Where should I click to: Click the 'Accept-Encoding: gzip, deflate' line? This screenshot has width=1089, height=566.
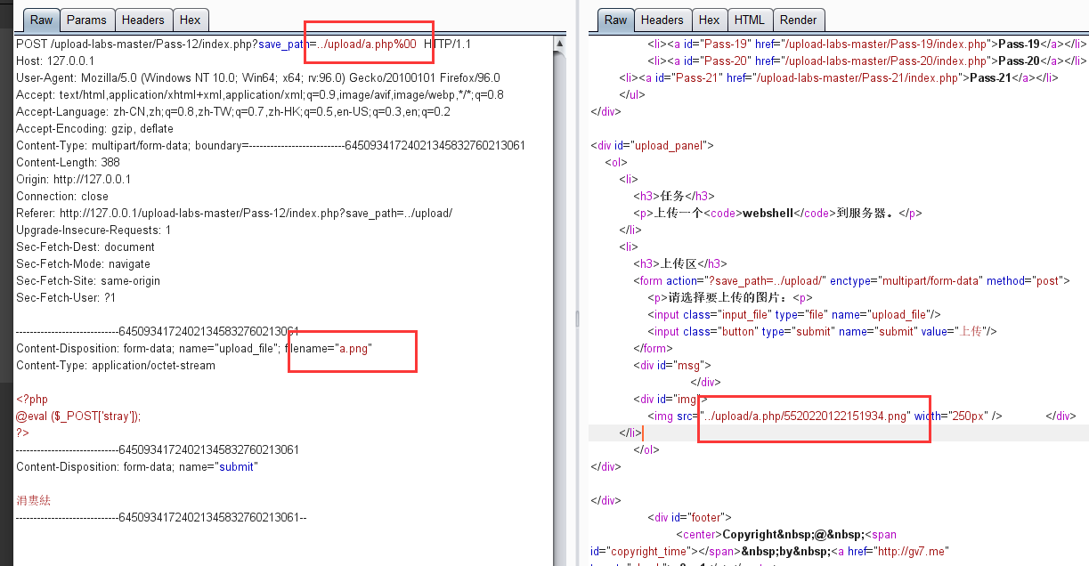(x=95, y=128)
